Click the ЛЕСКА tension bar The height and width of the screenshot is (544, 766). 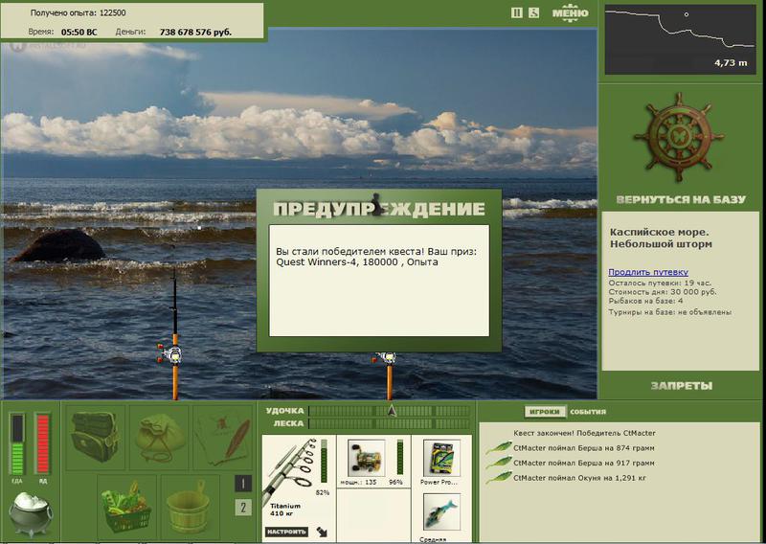tap(389, 423)
